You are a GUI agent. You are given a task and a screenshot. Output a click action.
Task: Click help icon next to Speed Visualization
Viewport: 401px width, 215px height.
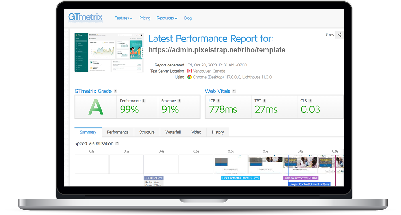click(x=117, y=143)
